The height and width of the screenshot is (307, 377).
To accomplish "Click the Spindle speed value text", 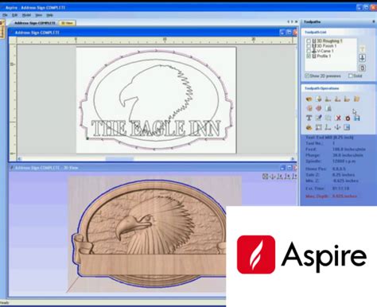I will click(344, 161).
